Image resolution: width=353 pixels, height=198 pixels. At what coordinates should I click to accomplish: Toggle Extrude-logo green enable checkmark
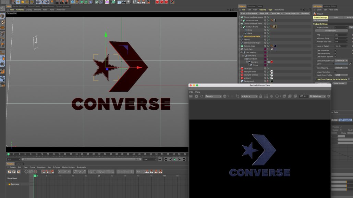pyautogui.click(x=269, y=46)
